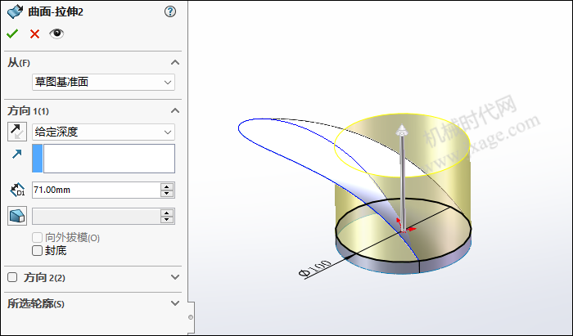This screenshot has width=573, height=336.
Task: Click the 曲面-拉伸2 feature icon
Action: 15,11
